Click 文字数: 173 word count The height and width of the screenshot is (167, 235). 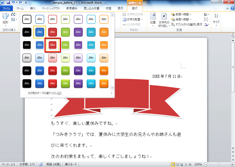click(x=27, y=164)
